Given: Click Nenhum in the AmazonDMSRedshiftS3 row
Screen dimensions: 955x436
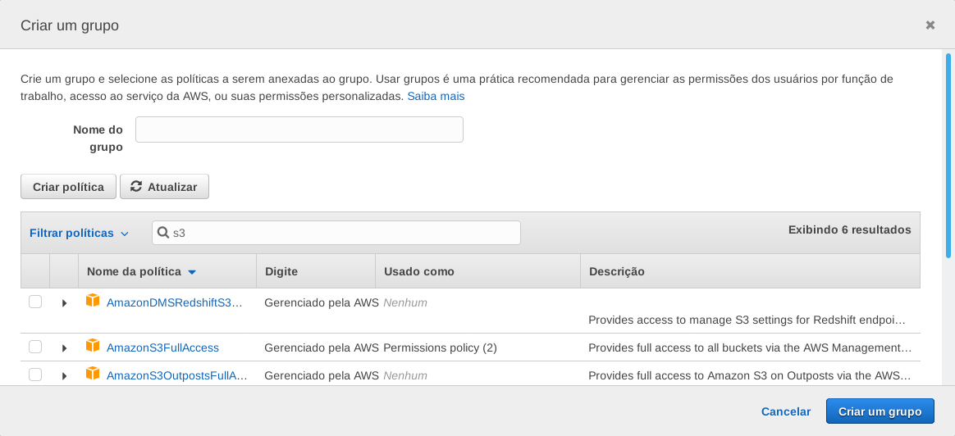Looking at the screenshot, I should (405, 302).
